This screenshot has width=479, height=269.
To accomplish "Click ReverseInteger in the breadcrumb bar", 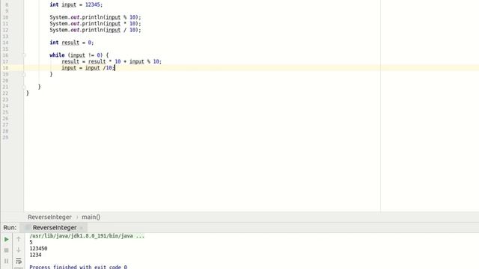I will point(49,217).
